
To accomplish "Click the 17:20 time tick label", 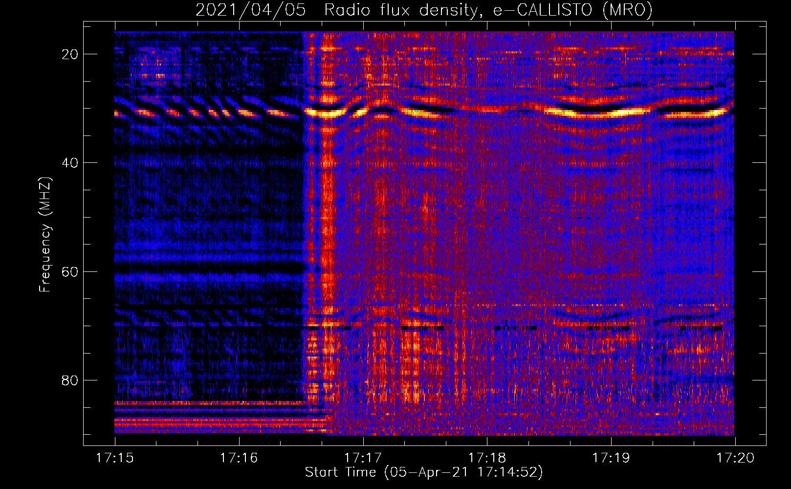I will point(735,458).
